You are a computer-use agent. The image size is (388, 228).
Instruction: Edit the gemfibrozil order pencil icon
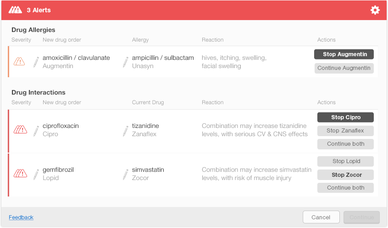tap(36, 174)
